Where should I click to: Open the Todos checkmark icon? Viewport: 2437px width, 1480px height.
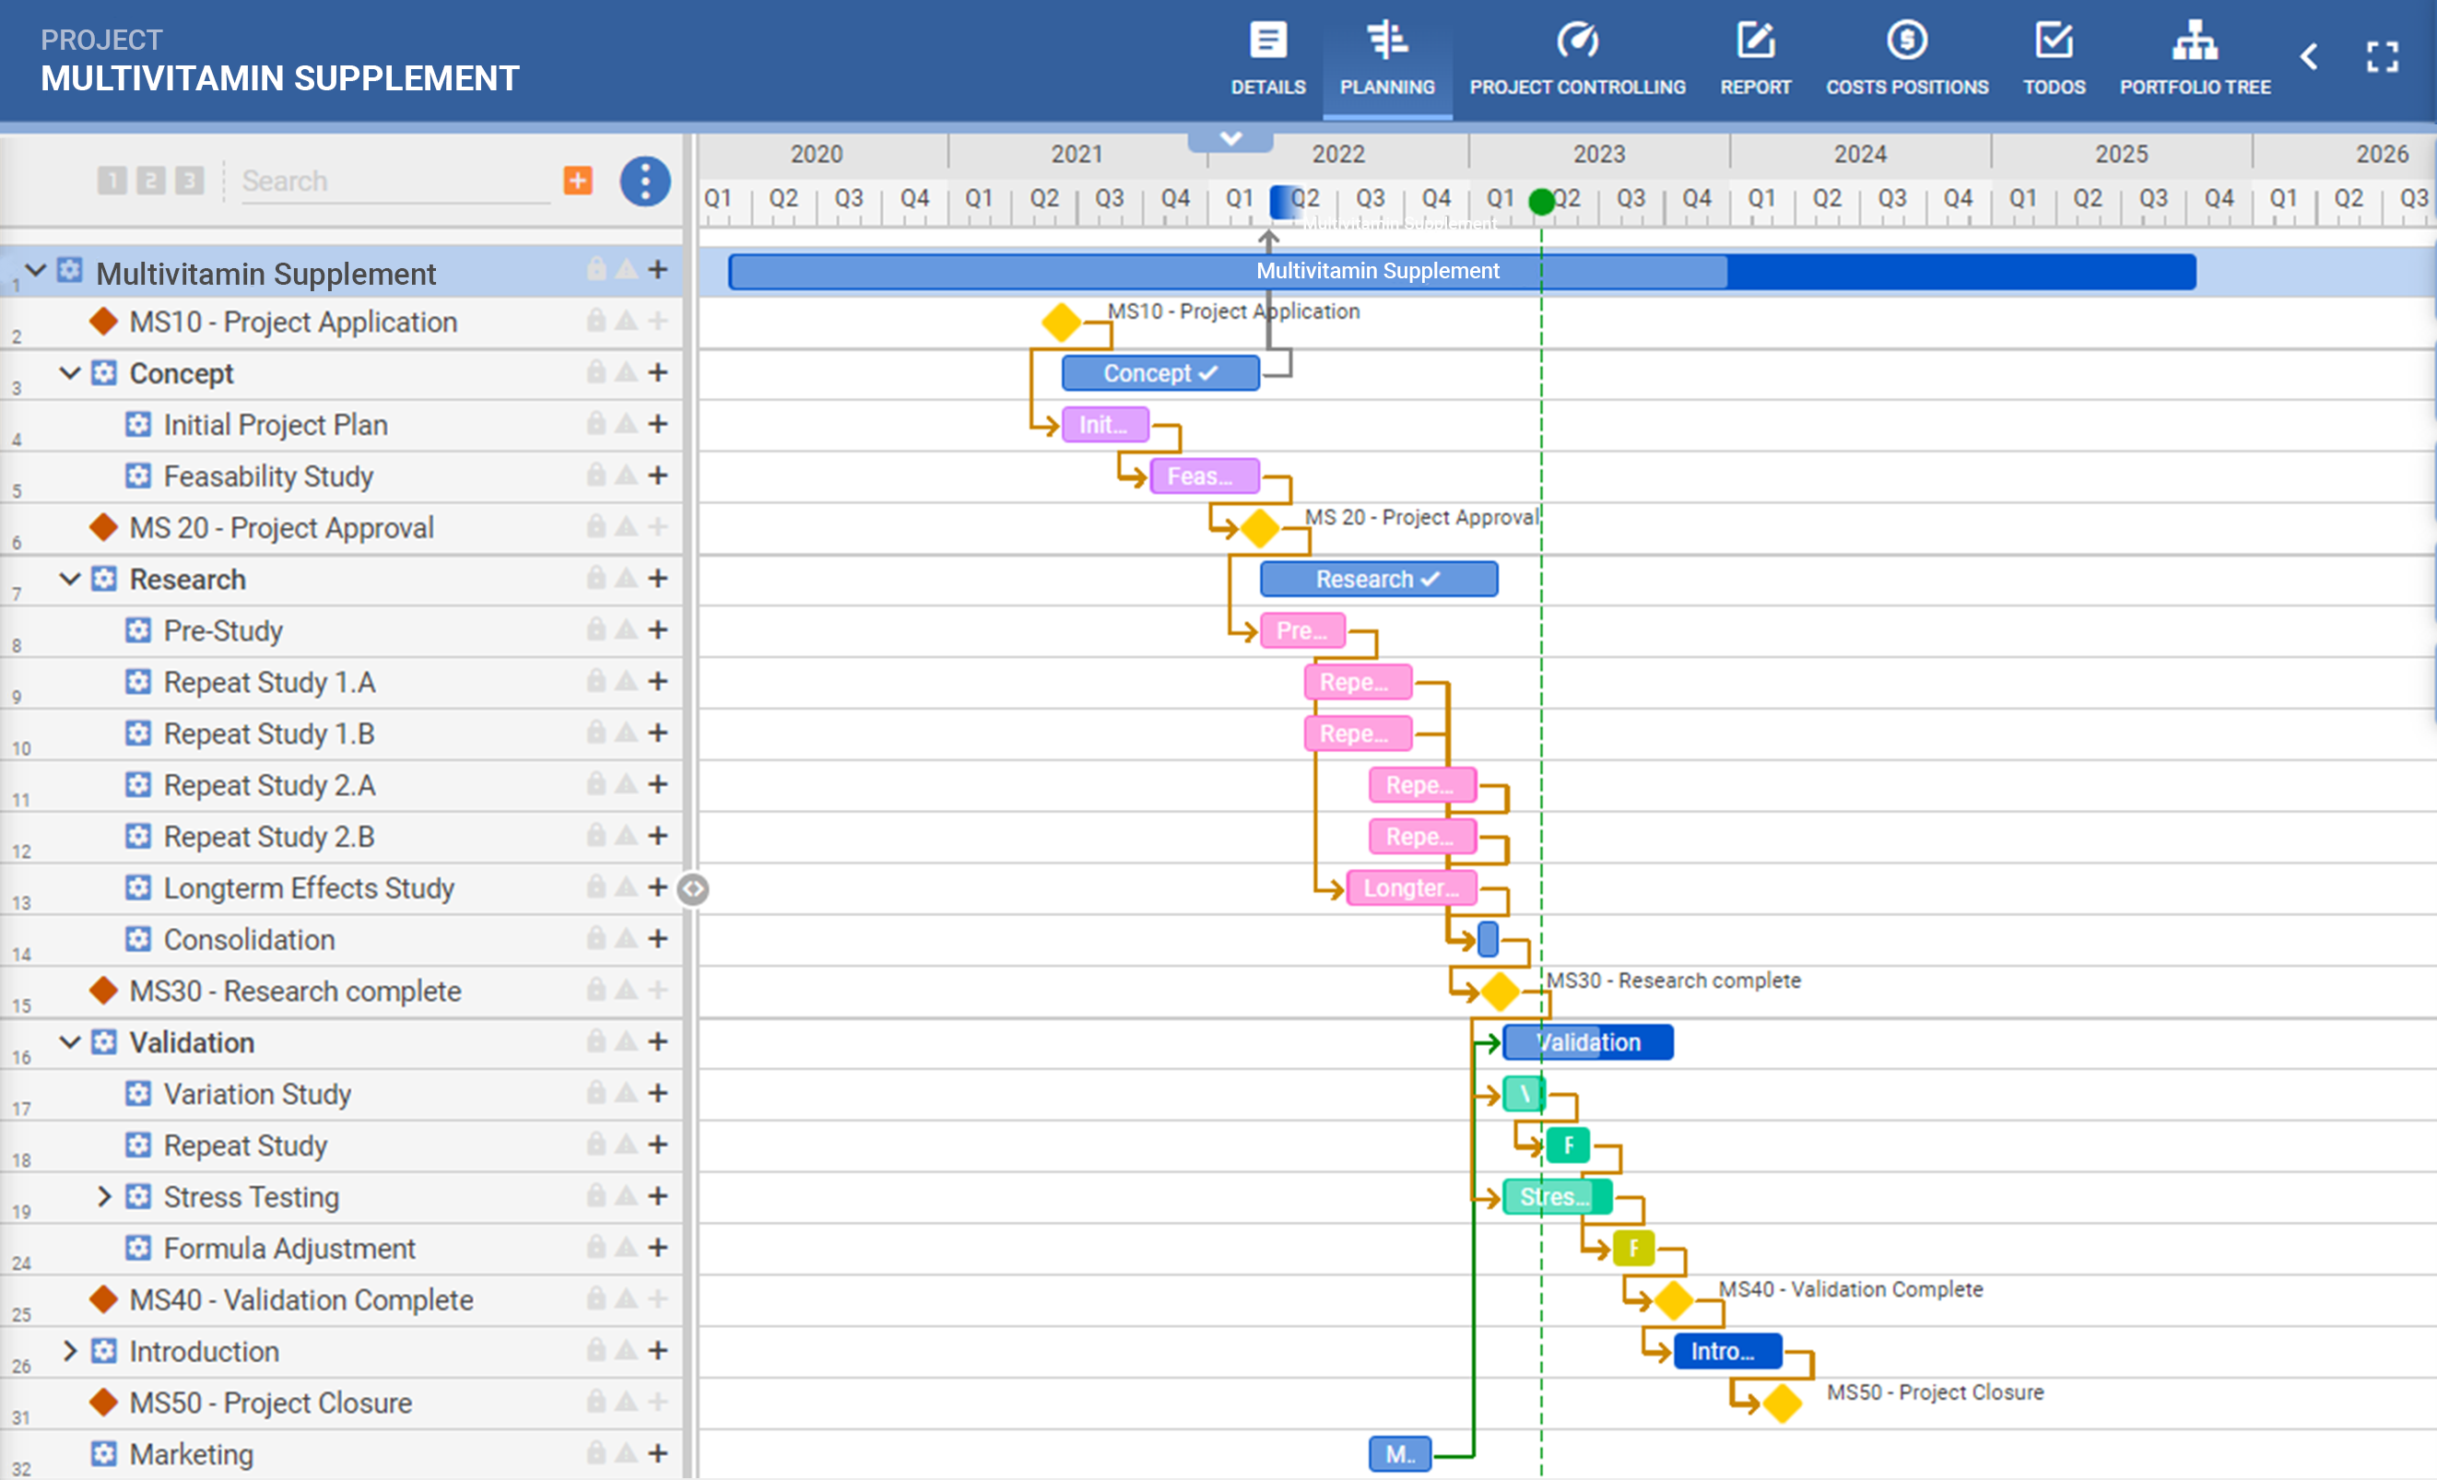pos(2054,41)
